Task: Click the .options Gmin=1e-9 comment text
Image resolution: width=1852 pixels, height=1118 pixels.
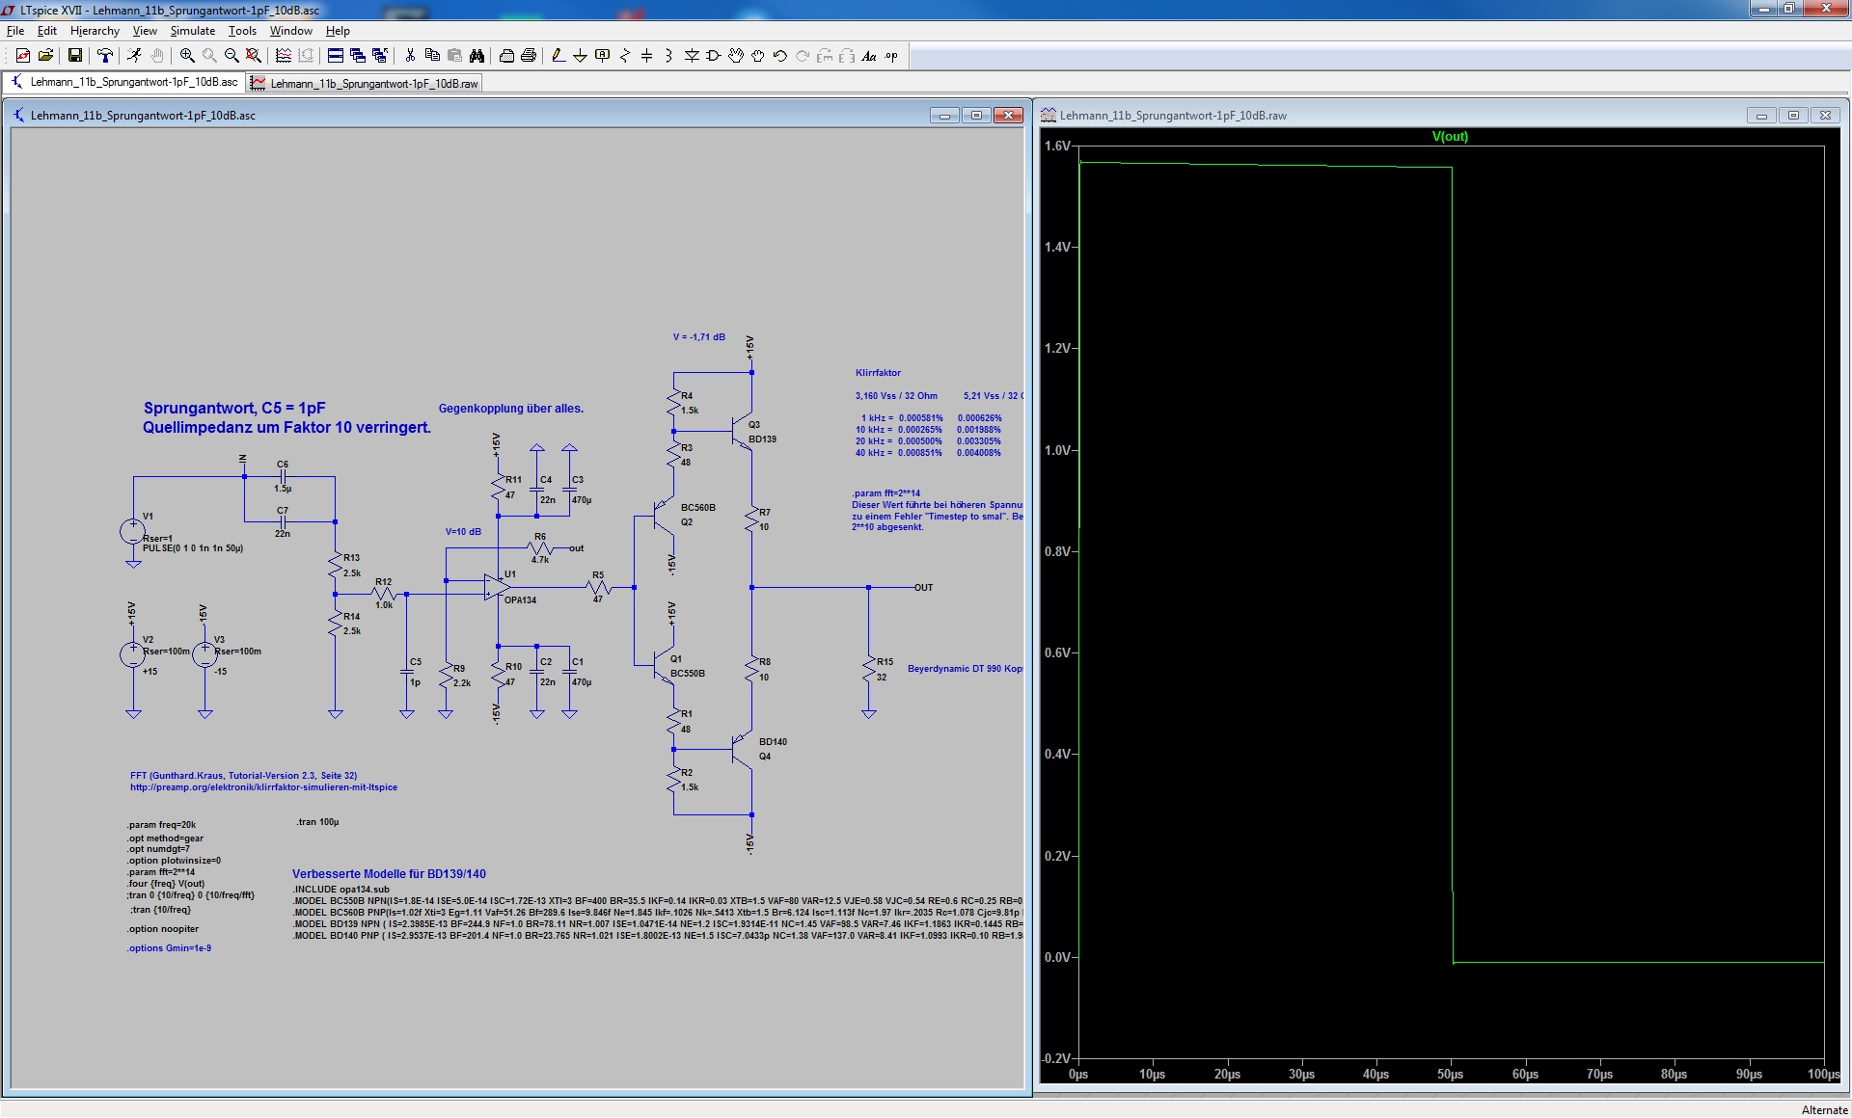Action: pos(170,948)
